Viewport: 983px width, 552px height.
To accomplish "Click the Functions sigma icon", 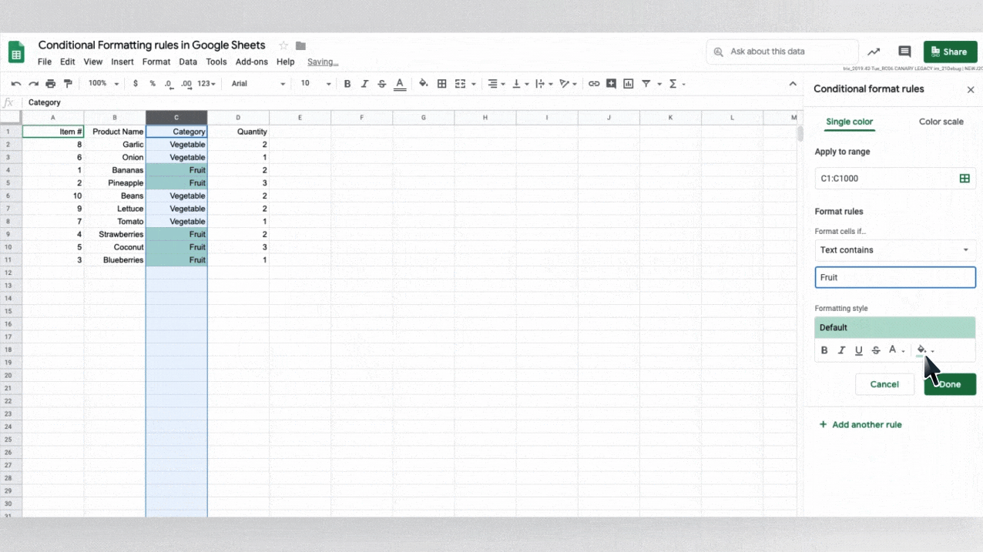I will coord(673,84).
